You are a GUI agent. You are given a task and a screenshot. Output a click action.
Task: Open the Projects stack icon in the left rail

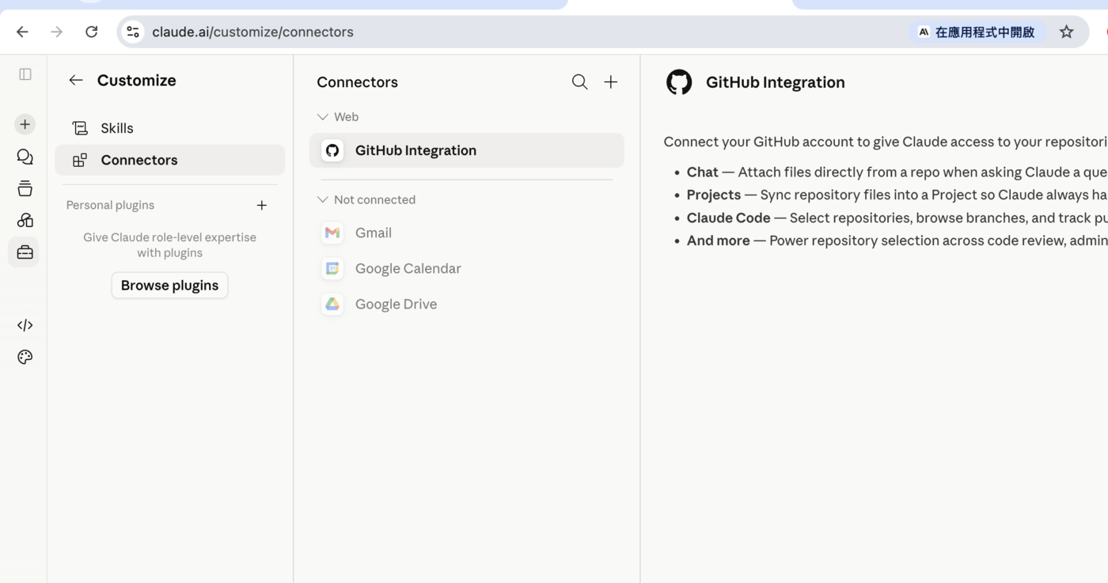25,188
